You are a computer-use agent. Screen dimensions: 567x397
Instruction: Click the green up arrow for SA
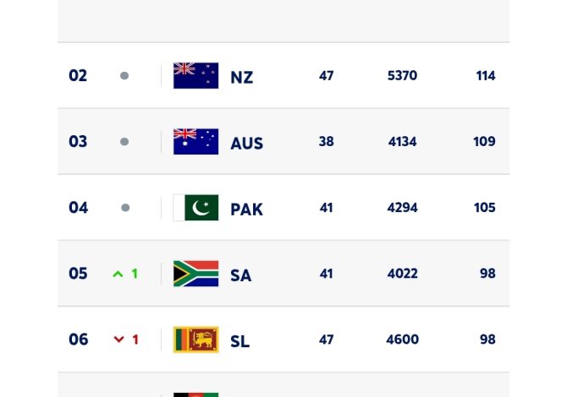(x=118, y=275)
